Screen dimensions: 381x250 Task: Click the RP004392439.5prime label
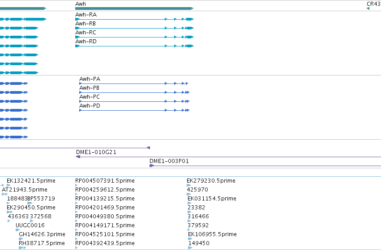click(x=105, y=243)
